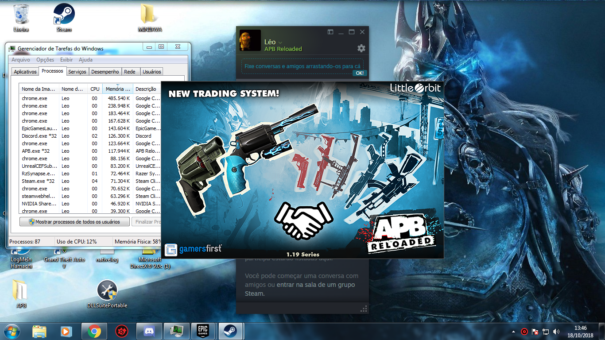Open Steam friends settings gear
Image resolution: width=605 pixels, height=340 pixels.
pyautogui.click(x=361, y=48)
